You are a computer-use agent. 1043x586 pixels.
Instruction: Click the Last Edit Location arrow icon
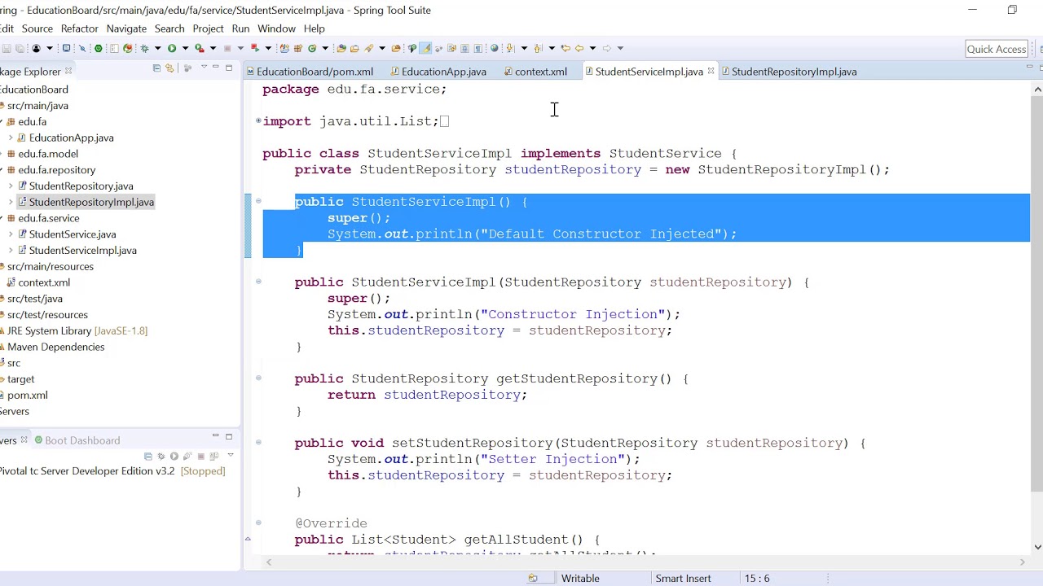click(x=566, y=48)
